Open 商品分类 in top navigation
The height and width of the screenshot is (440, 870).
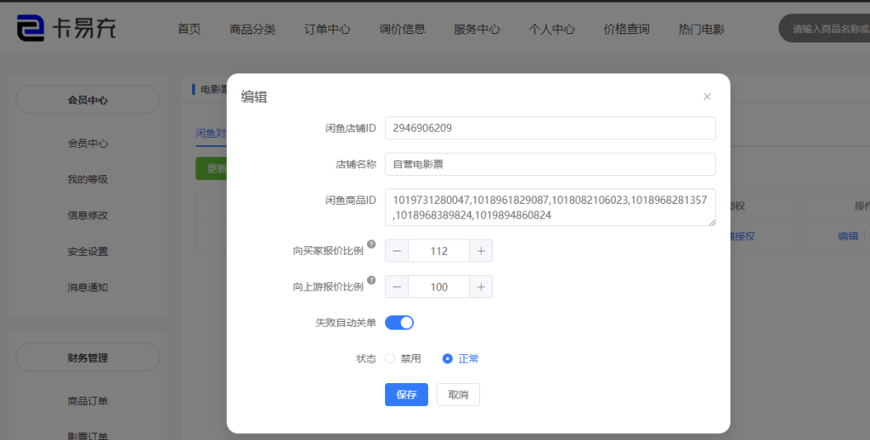pos(252,29)
